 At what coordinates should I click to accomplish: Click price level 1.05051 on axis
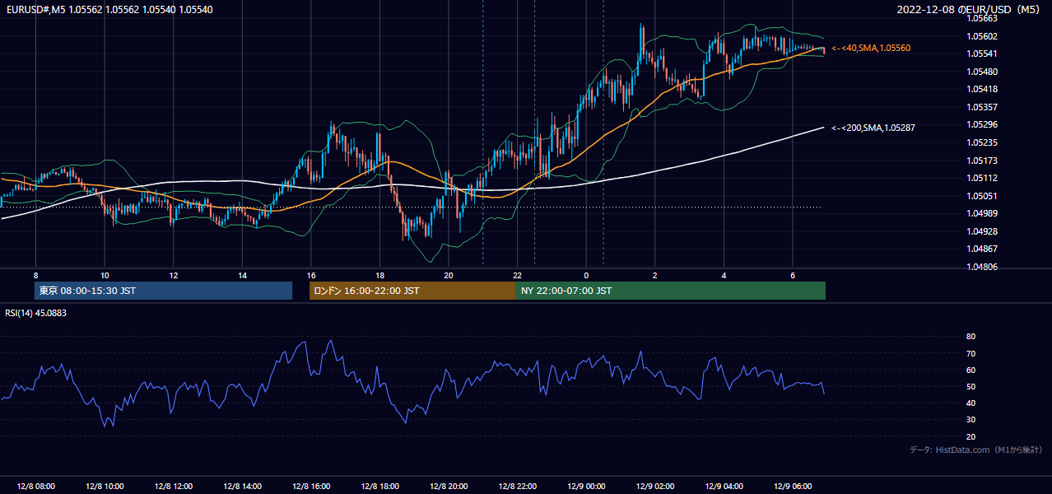tap(980, 196)
